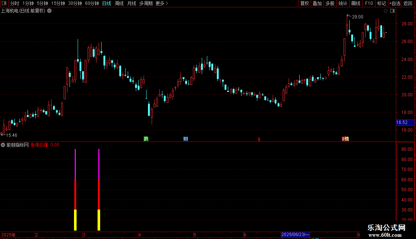Select the 1分钟 period
Image resolution: width=416 pixels, height=239 pixels.
point(28,3)
